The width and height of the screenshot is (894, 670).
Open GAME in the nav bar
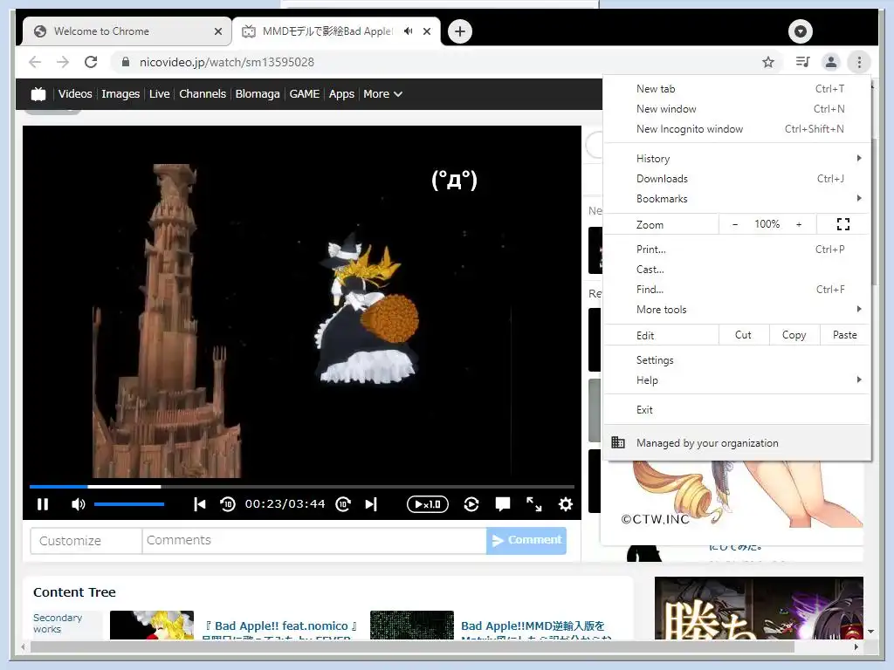tap(305, 94)
